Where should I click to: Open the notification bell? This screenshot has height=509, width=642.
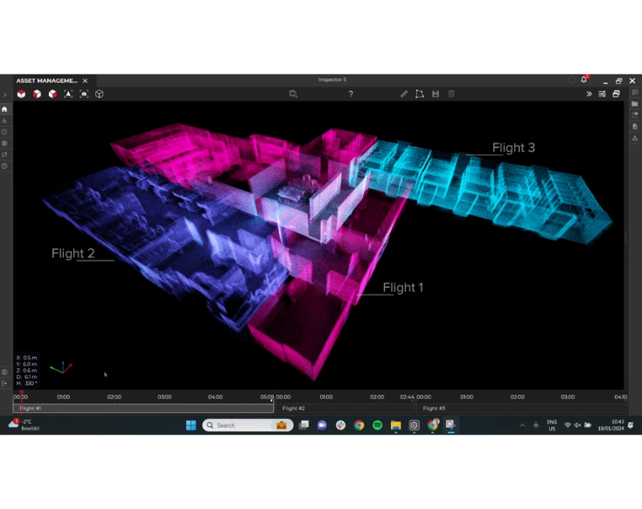click(584, 80)
